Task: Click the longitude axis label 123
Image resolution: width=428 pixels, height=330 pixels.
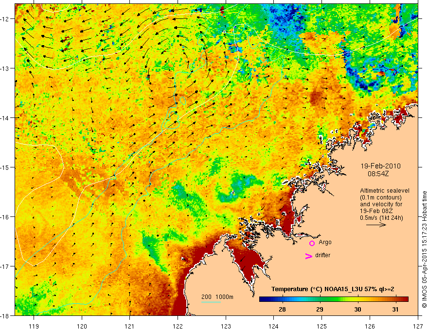Action: [226, 326]
